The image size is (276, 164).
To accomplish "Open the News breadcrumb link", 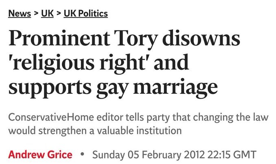I will [x=20, y=14].
